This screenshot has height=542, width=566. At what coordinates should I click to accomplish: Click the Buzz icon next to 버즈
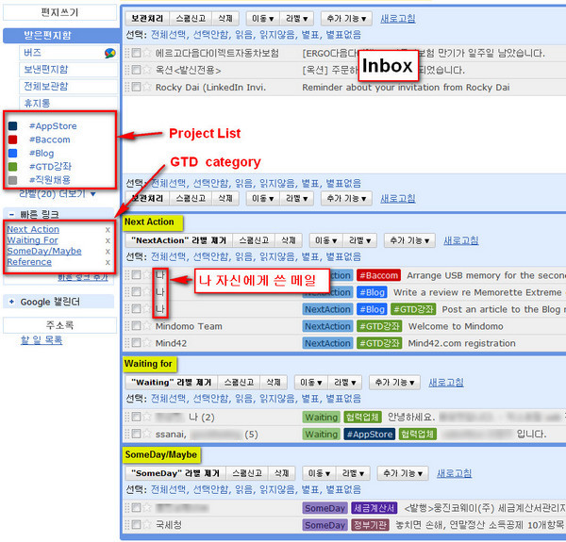tap(110, 53)
